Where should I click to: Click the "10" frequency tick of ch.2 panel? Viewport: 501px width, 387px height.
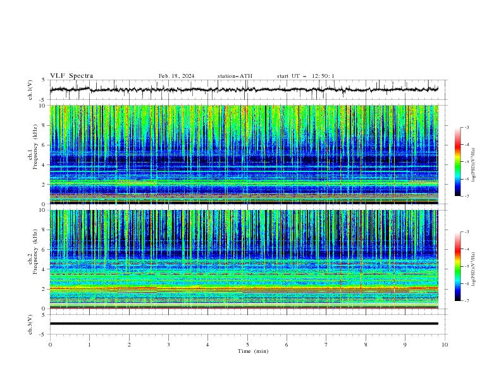point(42,210)
